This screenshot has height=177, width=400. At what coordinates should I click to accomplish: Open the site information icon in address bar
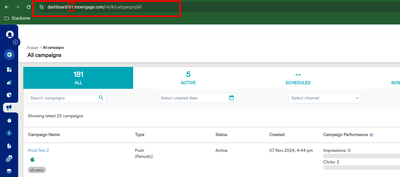pos(42,7)
